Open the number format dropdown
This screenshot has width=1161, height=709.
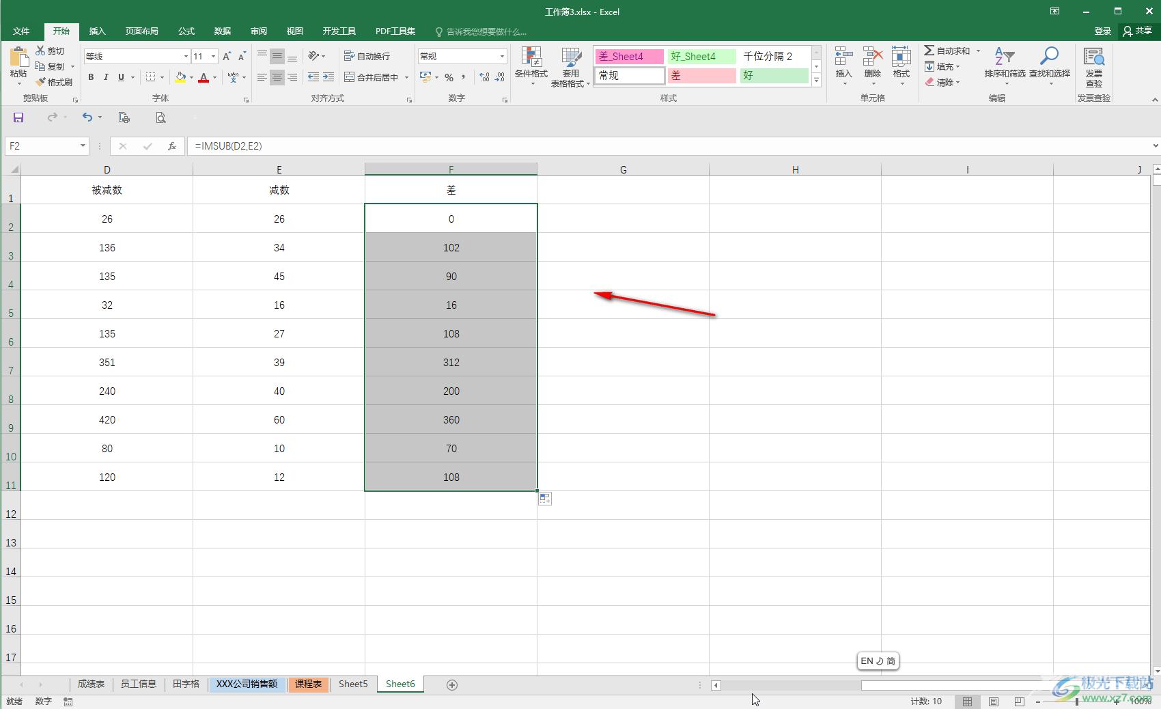click(503, 56)
